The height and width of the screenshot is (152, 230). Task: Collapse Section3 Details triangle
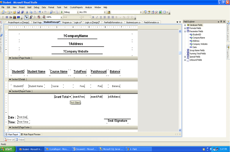tap(10, 79)
